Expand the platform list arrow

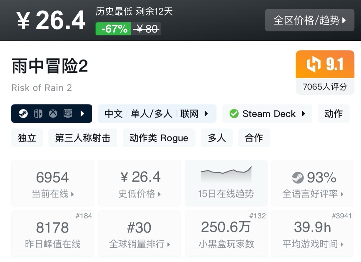point(83,114)
